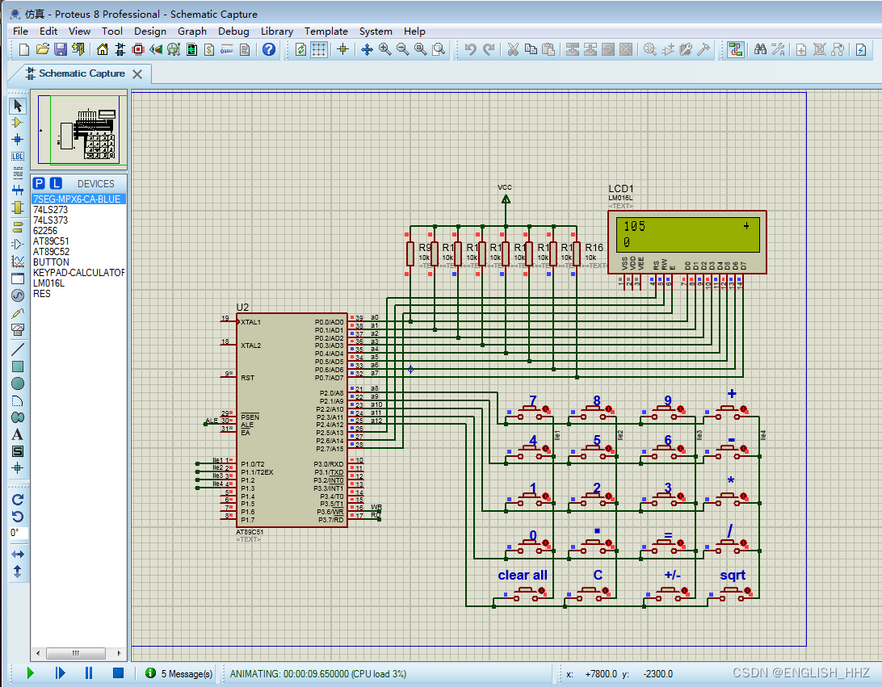Pick the 2D graphics circle tool
The height and width of the screenshot is (687, 882).
[17, 383]
